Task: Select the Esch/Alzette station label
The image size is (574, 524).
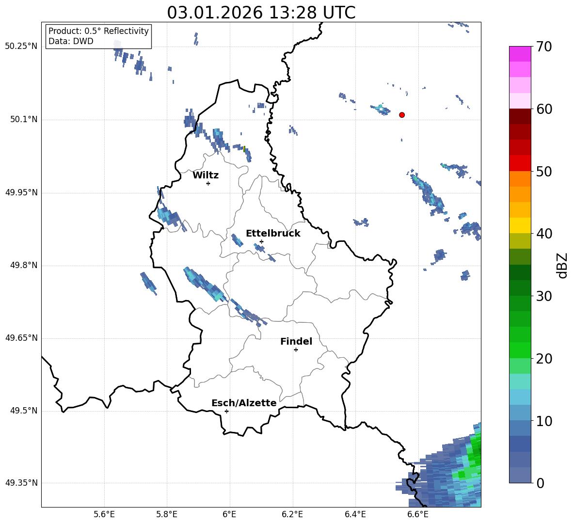Action: pos(244,403)
